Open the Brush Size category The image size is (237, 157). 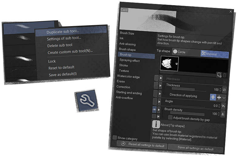click(x=127, y=33)
